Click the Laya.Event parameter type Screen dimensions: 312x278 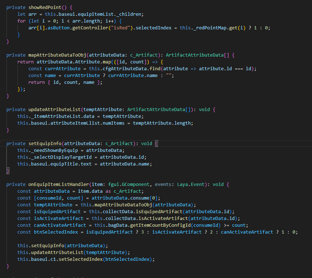190,184
